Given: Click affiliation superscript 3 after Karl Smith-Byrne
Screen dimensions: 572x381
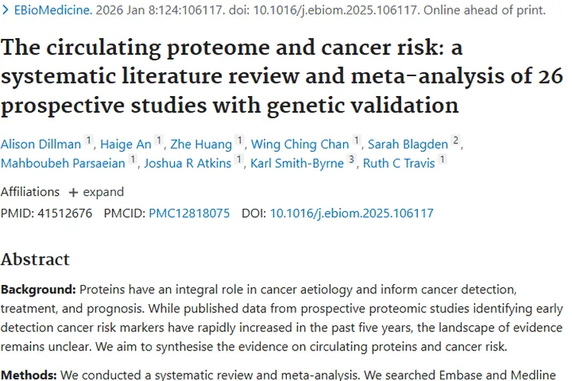Looking at the screenshot, I should tap(352, 161).
